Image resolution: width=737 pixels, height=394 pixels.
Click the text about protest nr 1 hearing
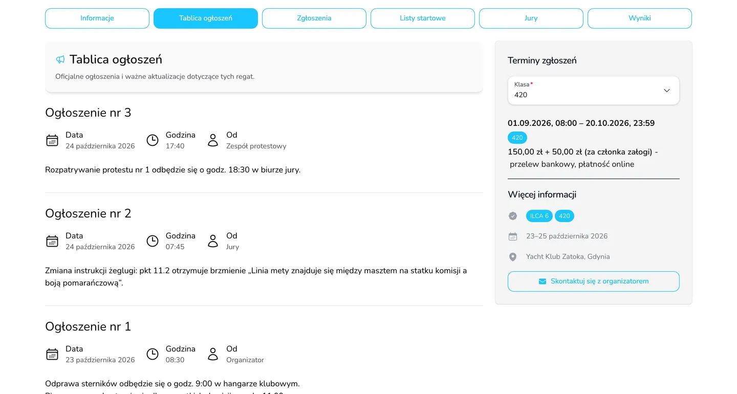coord(173,170)
